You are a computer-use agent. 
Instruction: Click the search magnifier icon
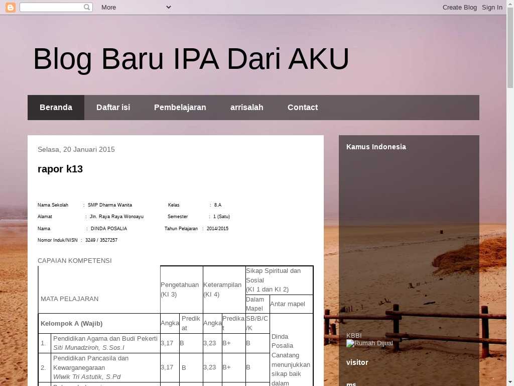click(87, 7)
